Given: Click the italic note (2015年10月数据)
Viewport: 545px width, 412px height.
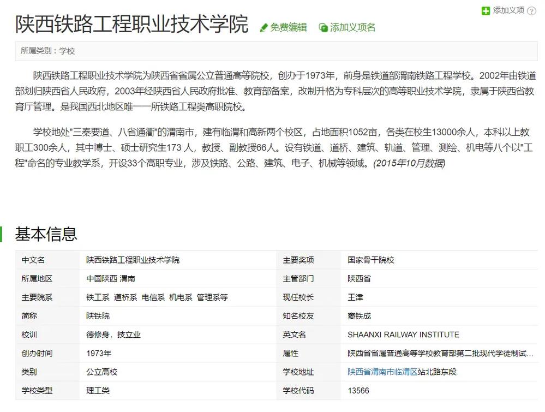Looking at the screenshot, I should pyautogui.click(x=409, y=163).
